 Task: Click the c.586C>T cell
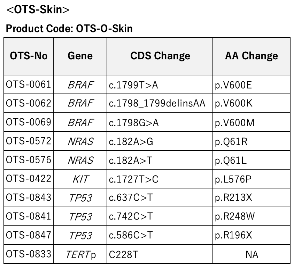click(x=160, y=235)
